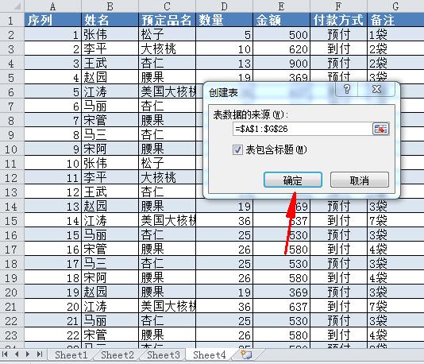Click cell 36 in row 21

[x=224, y=306]
